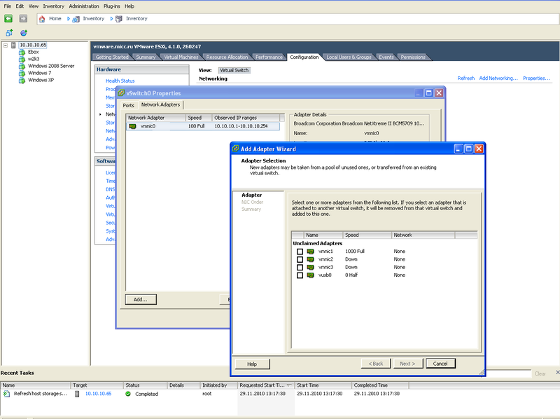560x419 pixels.
Task: Click the breadcrumb arrow before last Inventory
Action: tap(111, 19)
